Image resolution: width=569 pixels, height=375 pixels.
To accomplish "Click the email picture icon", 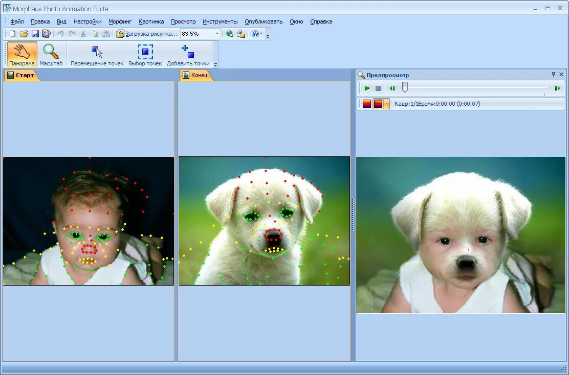I will pos(241,34).
